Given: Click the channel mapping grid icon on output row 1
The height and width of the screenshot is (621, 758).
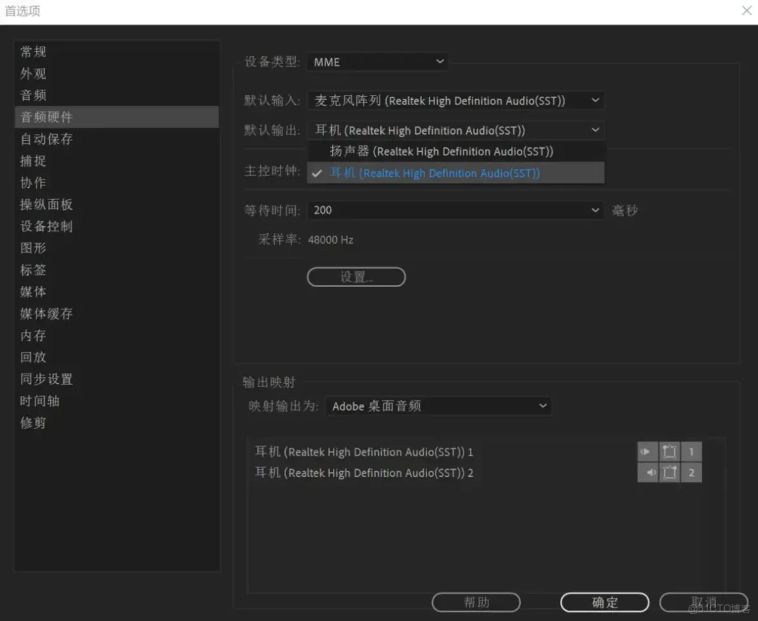Looking at the screenshot, I should tap(669, 451).
